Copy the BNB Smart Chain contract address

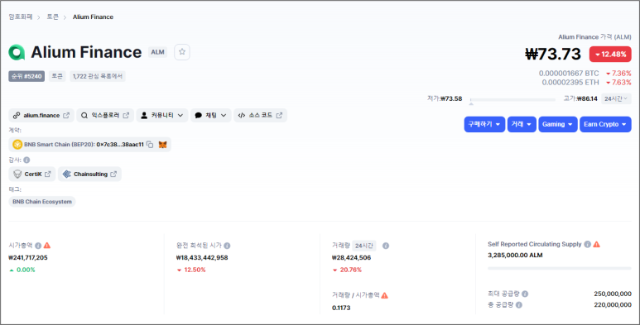pyautogui.click(x=150, y=145)
